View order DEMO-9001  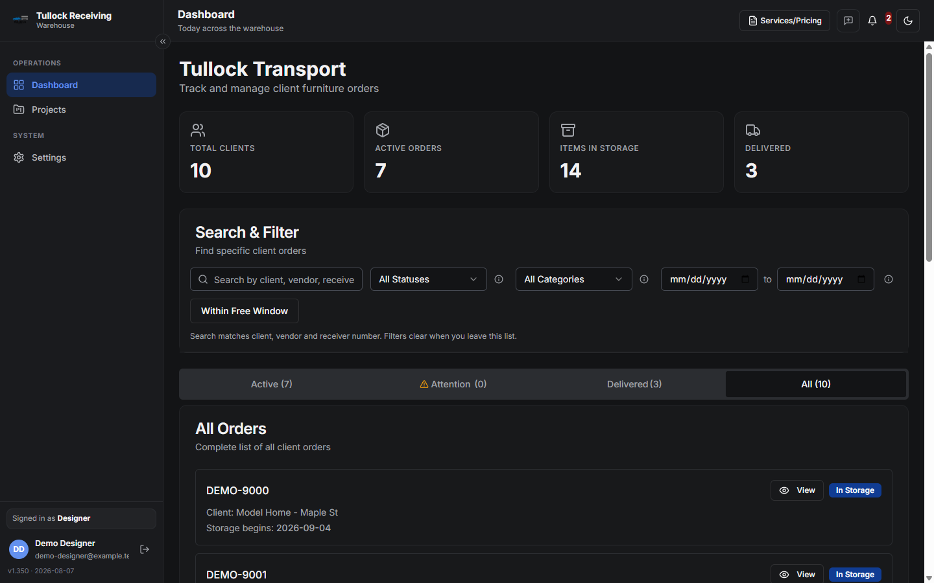pyautogui.click(x=797, y=575)
